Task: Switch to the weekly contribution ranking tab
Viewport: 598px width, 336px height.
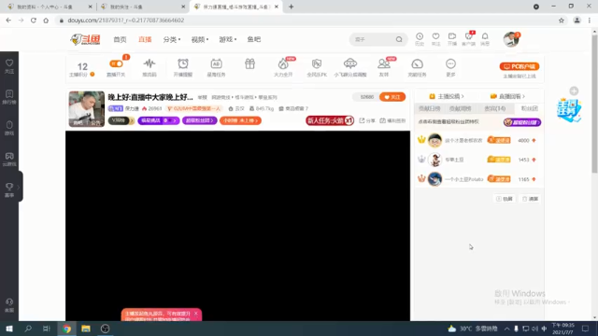Action: [461, 108]
